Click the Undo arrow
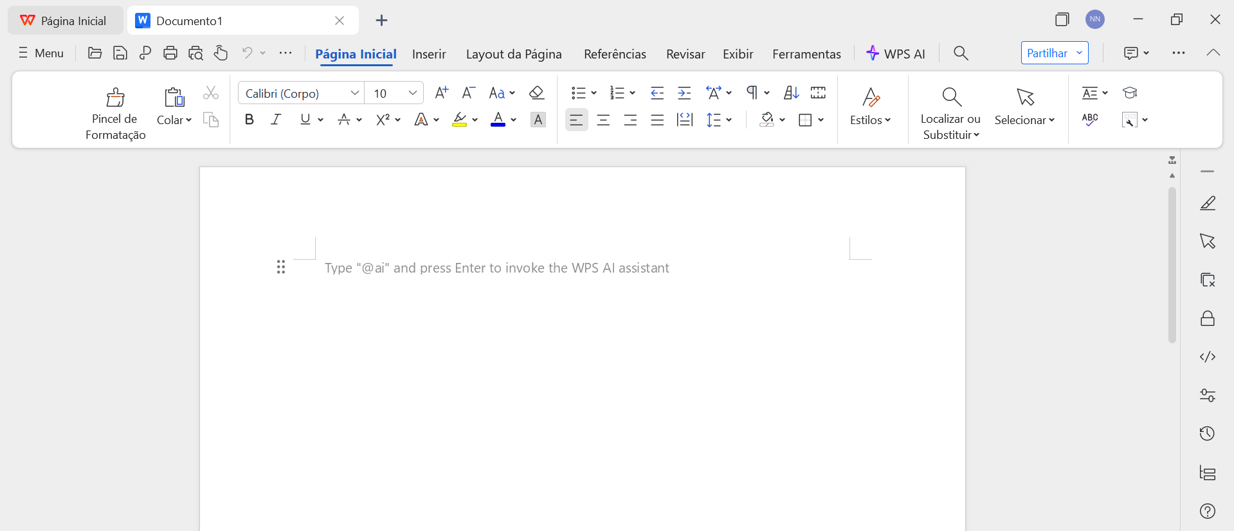Screen dimensions: 1234x531 pos(247,53)
